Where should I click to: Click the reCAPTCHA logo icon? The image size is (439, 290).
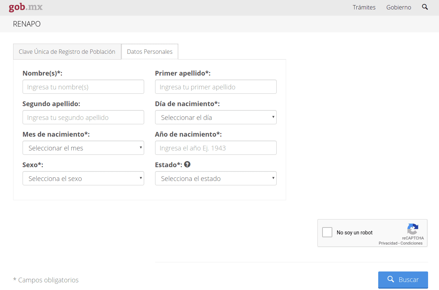pos(412,229)
